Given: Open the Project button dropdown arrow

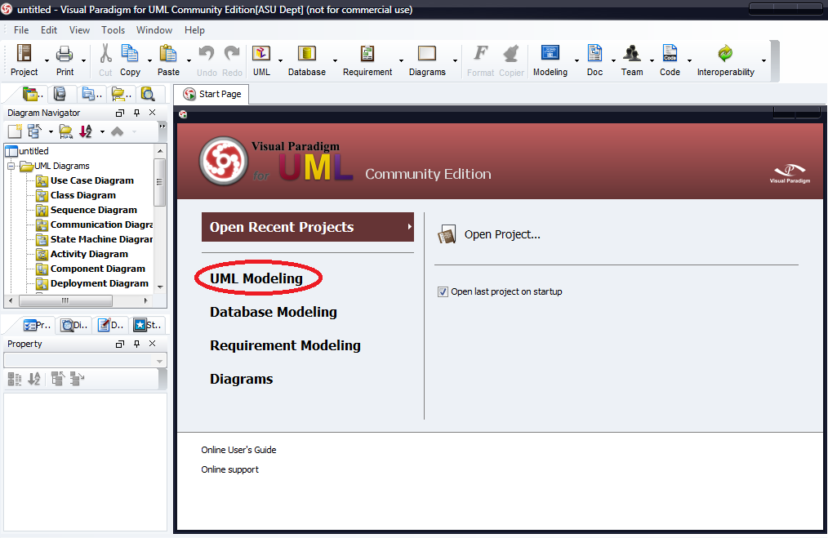Looking at the screenshot, I should coord(47,60).
